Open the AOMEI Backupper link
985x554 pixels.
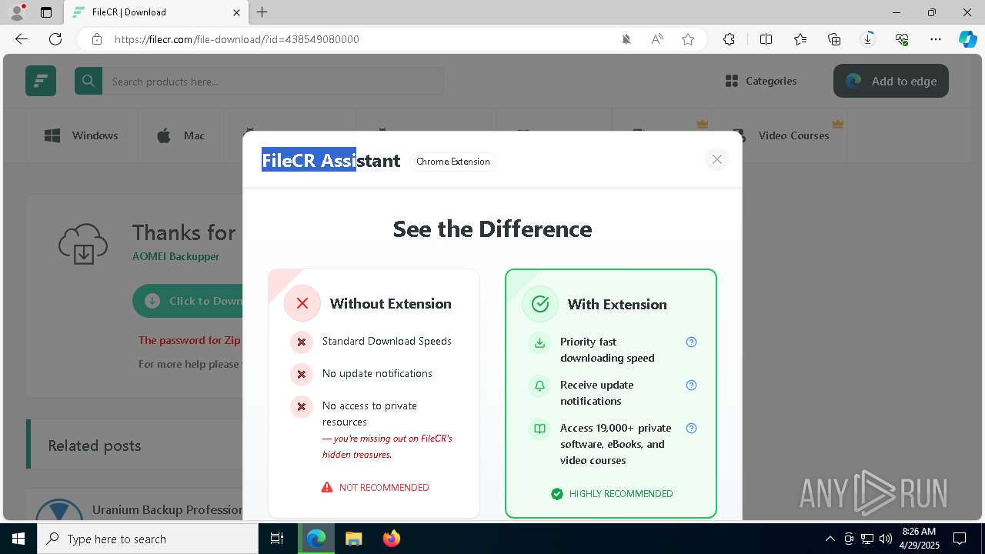pyautogui.click(x=175, y=256)
